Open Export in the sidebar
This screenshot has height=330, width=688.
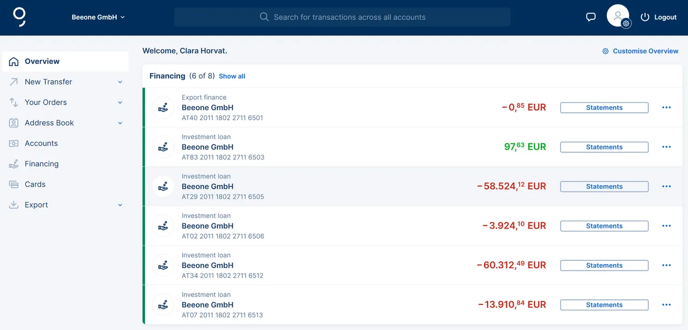66,205
